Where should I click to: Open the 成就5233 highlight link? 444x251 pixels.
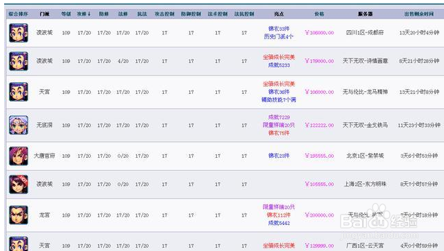pyautogui.click(x=279, y=65)
